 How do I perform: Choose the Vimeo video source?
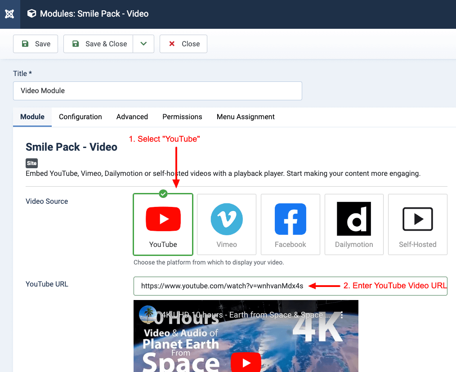[x=227, y=224]
